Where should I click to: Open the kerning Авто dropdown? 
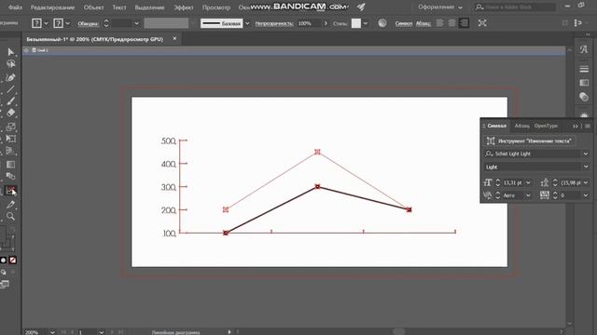[528, 195]
